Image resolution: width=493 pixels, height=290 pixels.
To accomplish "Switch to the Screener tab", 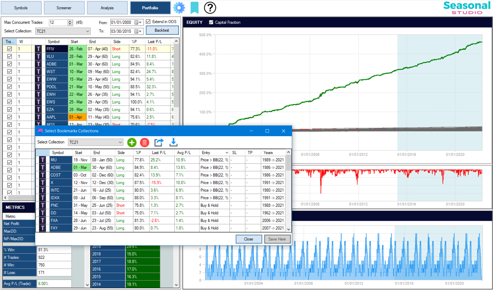I will click(x=64, y=8).
